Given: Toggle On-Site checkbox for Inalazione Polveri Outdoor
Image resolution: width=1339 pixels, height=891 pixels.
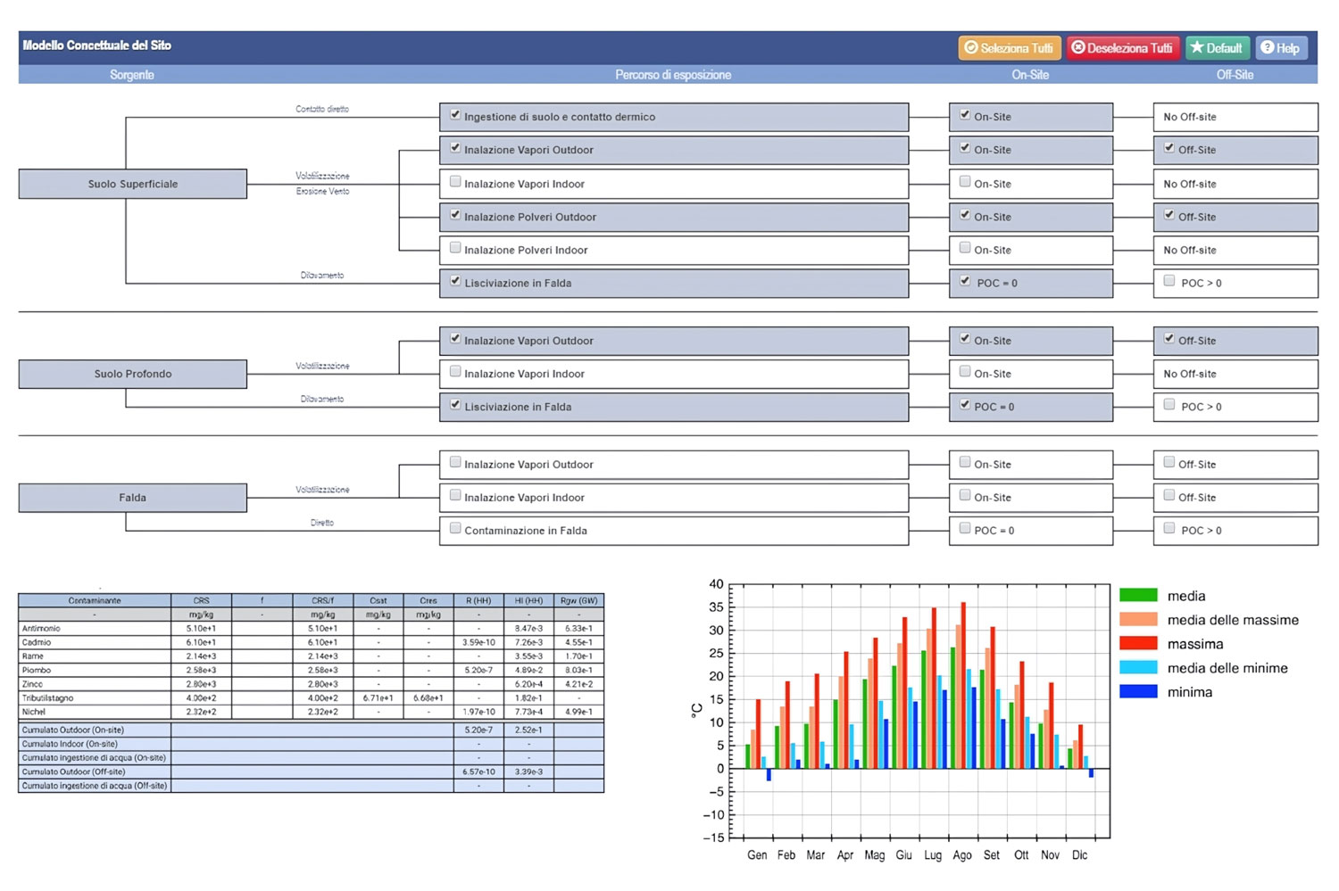Looking at the screenshot, I should [x=965, y=215].
